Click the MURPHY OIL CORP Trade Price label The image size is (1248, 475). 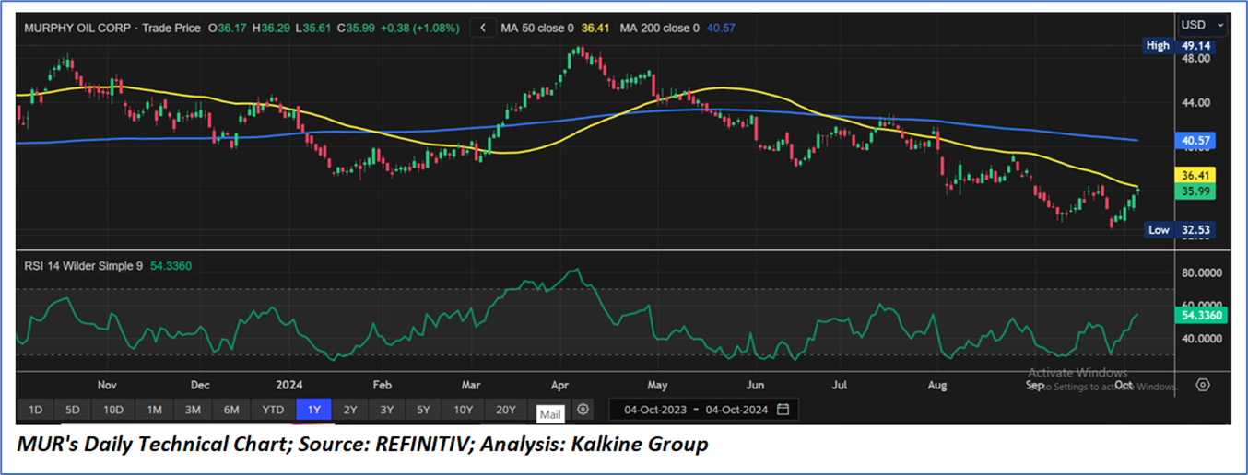(x=112, y=29)
